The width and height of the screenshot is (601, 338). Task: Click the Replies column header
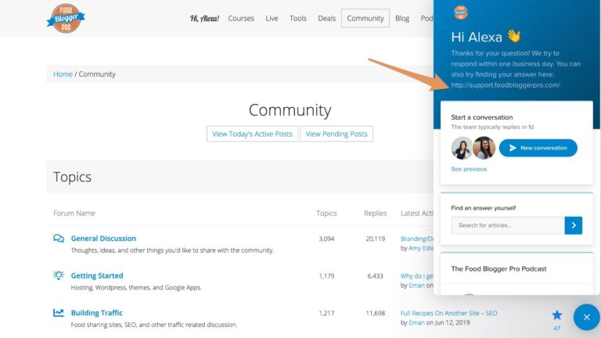376,213
